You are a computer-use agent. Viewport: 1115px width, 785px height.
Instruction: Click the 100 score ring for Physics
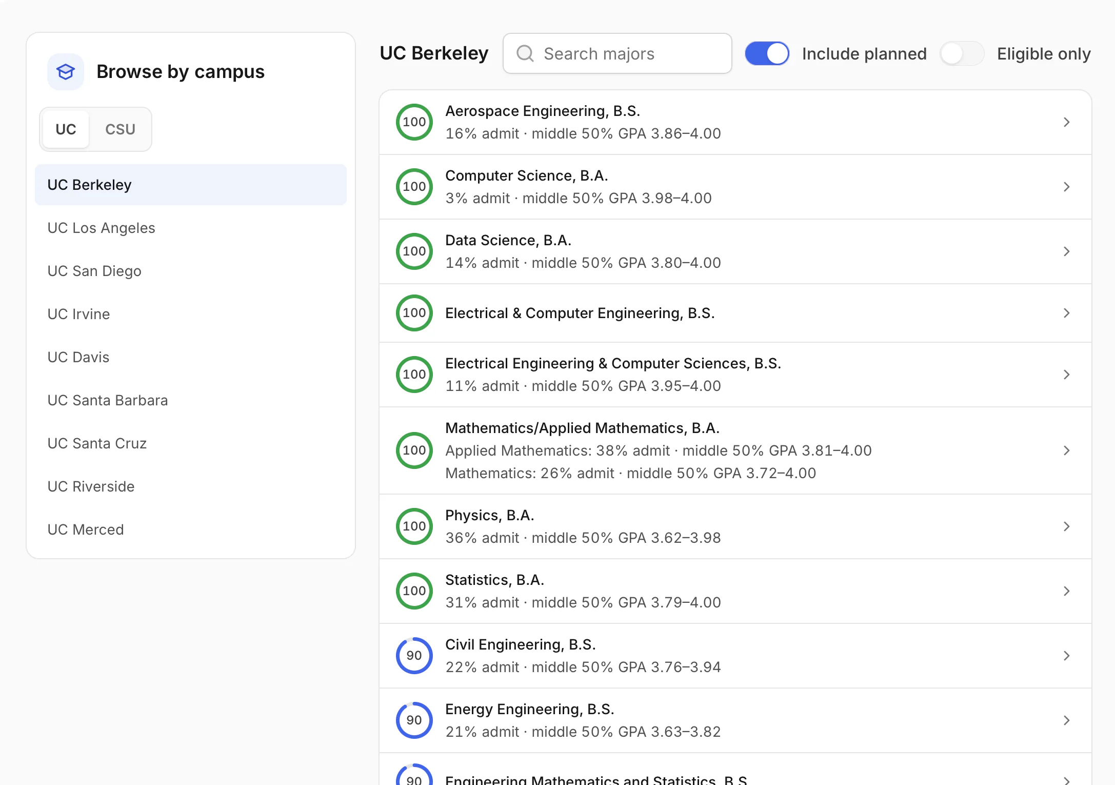(414, 526)
